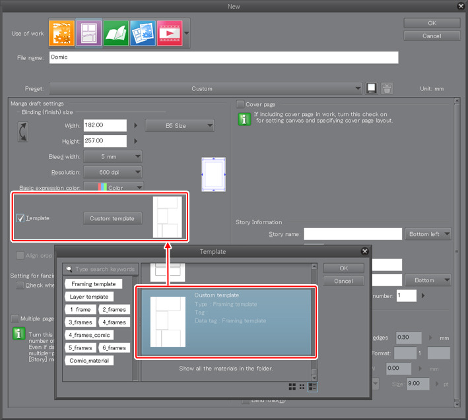Image resolution: width=468 pixels, height=420 pixels.
Task: Open the Bleed width dropdown
Action: pyautogui.click(x=113, y=156)
